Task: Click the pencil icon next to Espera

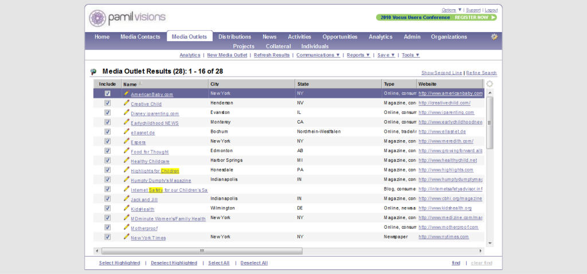Action: 127,141
